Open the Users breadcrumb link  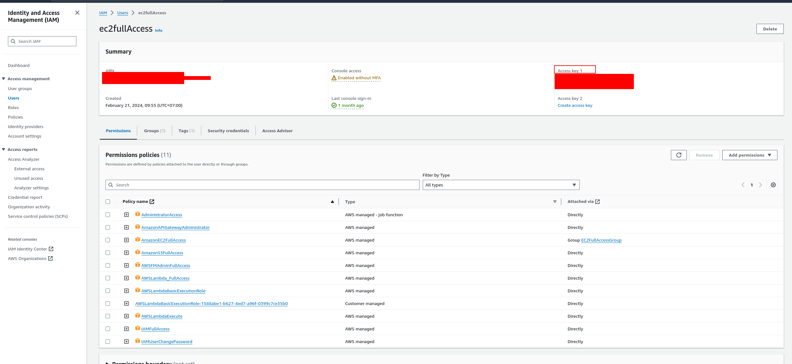[123, 13]
